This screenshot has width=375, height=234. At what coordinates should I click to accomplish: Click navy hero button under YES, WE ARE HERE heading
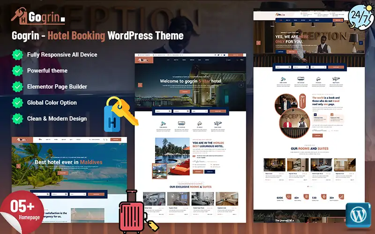pos(280,51)
